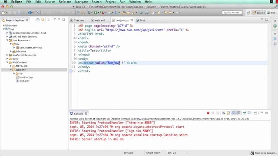
Task: Open the New file dropdown arrow
Action: pos(6,13)
